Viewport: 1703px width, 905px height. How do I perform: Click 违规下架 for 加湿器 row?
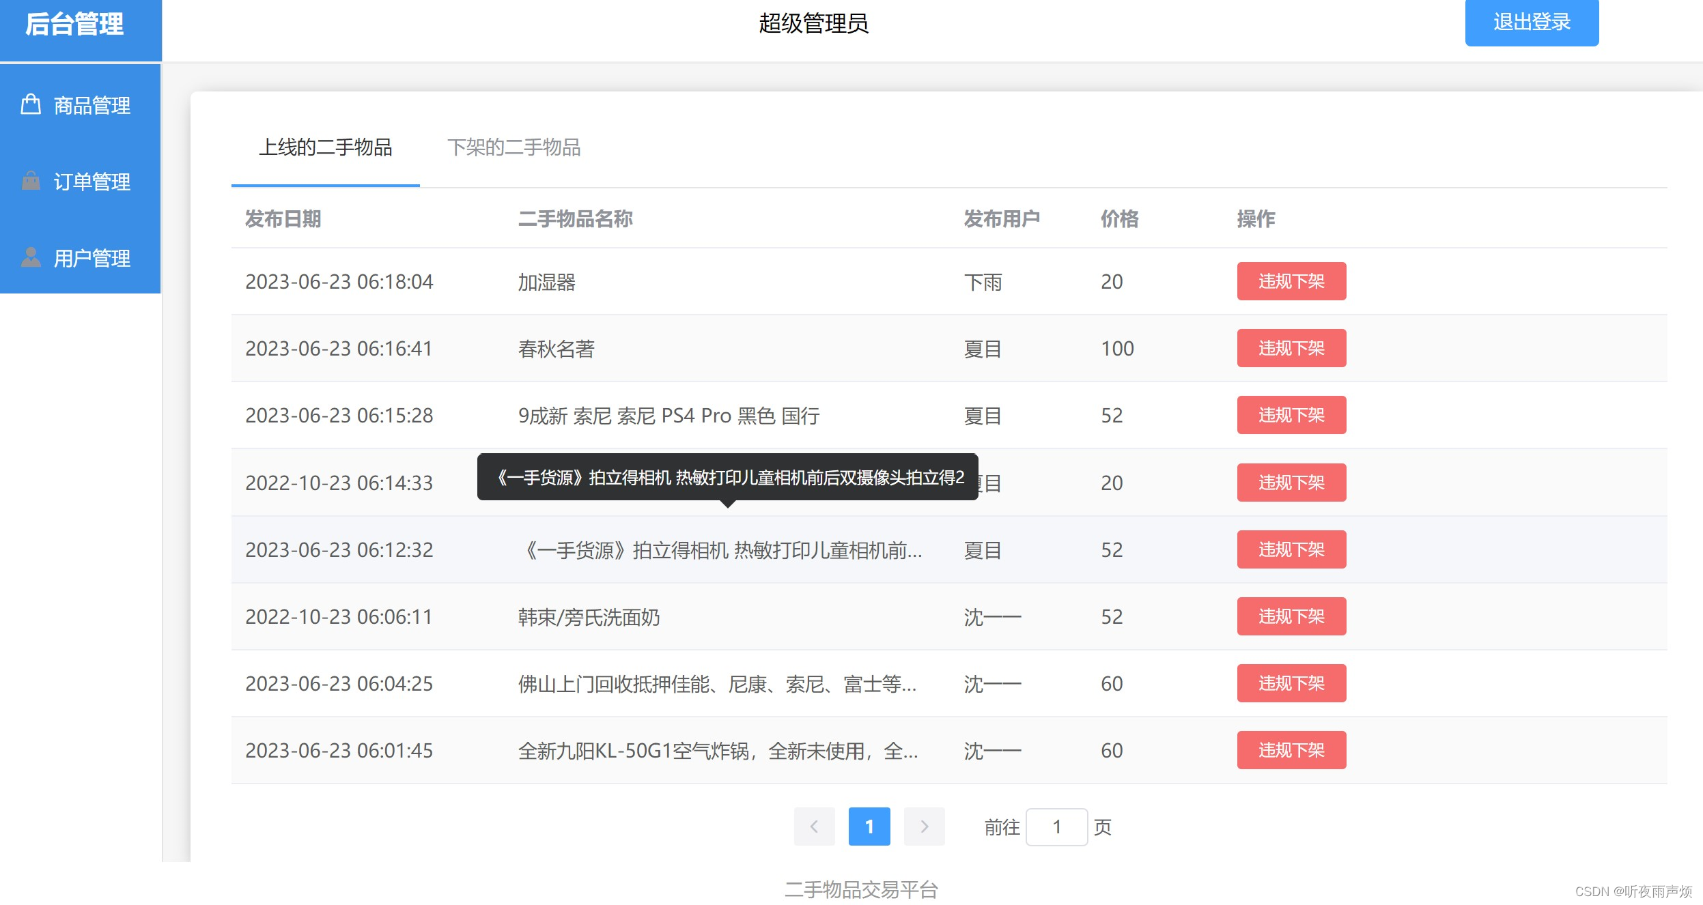click(1291, 281)
